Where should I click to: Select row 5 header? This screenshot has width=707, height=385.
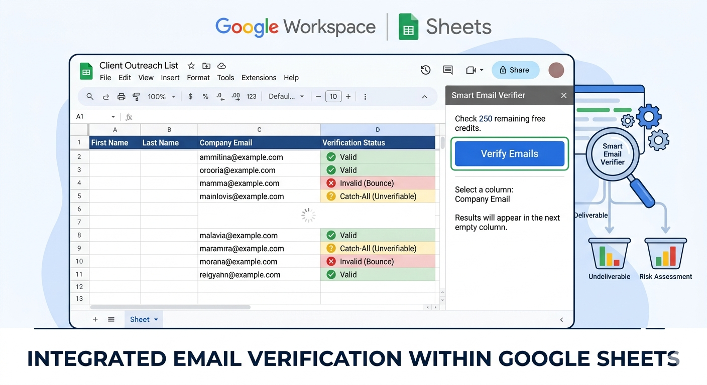79,196
